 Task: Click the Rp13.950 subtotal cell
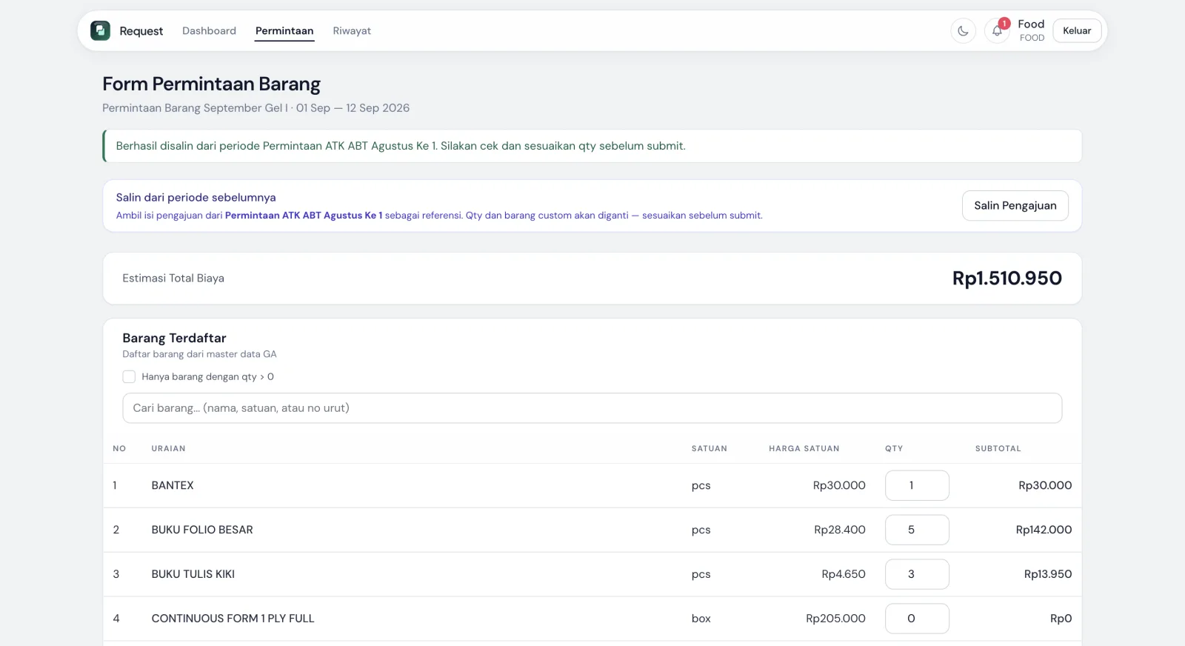(x=1047, y=574)
